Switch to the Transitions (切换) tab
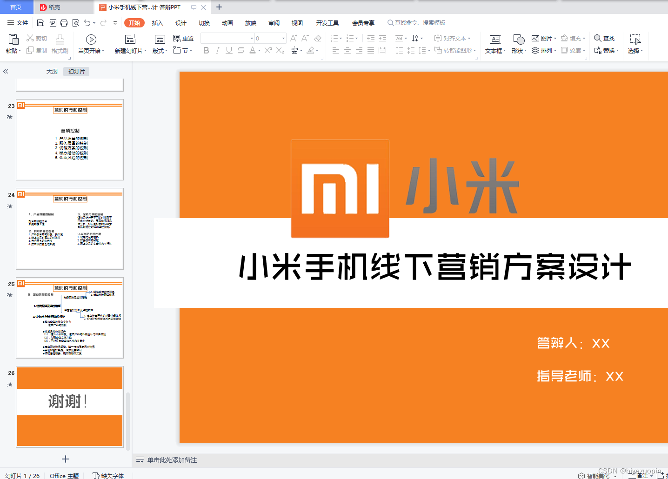The width and height of the screenshot is (668, 479). [x=204, y=23]
